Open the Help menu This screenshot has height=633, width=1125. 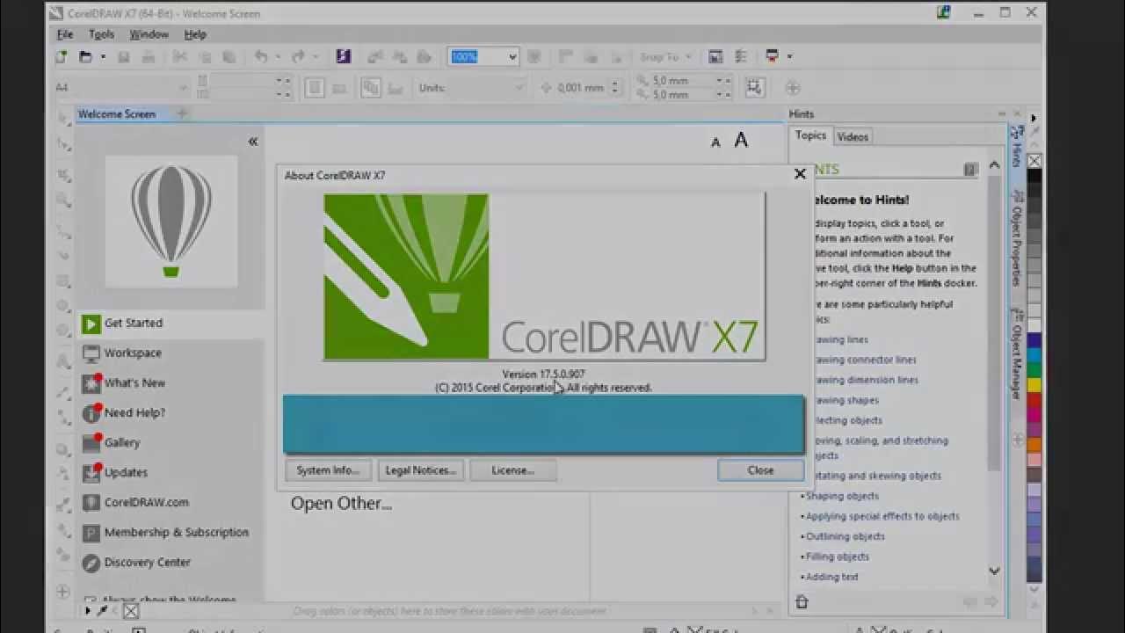coord(195,34)
